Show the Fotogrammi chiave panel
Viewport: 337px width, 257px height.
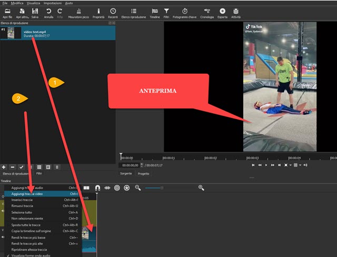(185, 13)
